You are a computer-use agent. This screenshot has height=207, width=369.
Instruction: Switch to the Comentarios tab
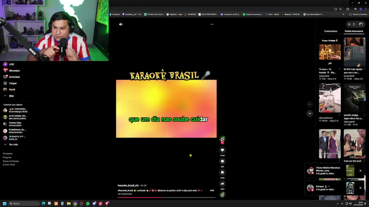coord(331,31)
